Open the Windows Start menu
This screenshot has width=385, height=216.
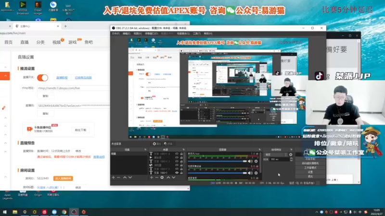(x=5, y=212)
